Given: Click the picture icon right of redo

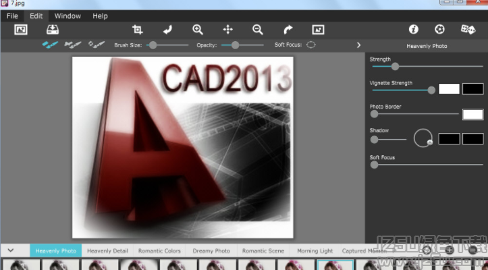Looking at the screenshot, I should click(318, 30).
